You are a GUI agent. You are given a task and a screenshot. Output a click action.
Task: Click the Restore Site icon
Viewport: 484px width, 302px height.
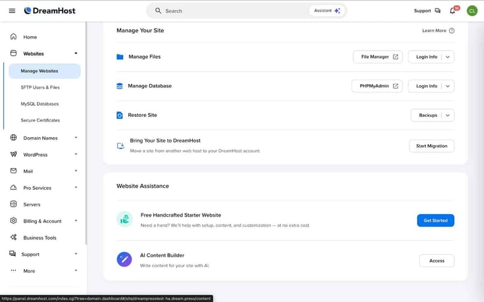click(120, 116)
